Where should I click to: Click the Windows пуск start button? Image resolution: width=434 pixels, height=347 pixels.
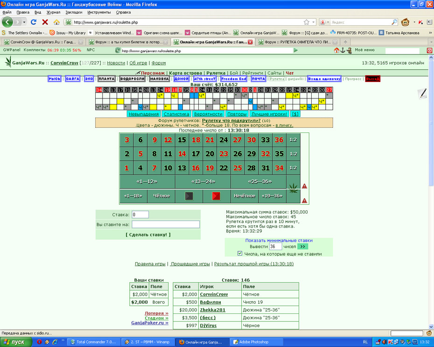point(15,342)
